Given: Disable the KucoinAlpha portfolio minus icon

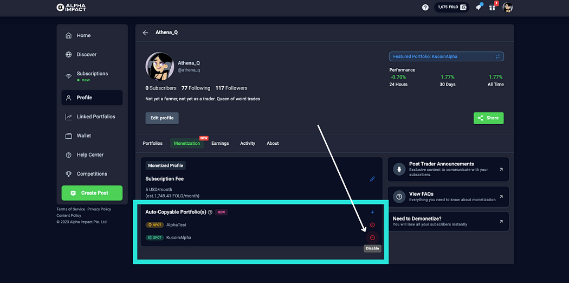Looking at the screenshot, I should point(372,237).
